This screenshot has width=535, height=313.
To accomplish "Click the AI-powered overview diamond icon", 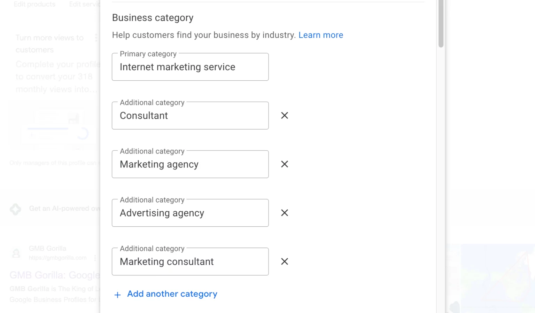I will coord(15,209).
